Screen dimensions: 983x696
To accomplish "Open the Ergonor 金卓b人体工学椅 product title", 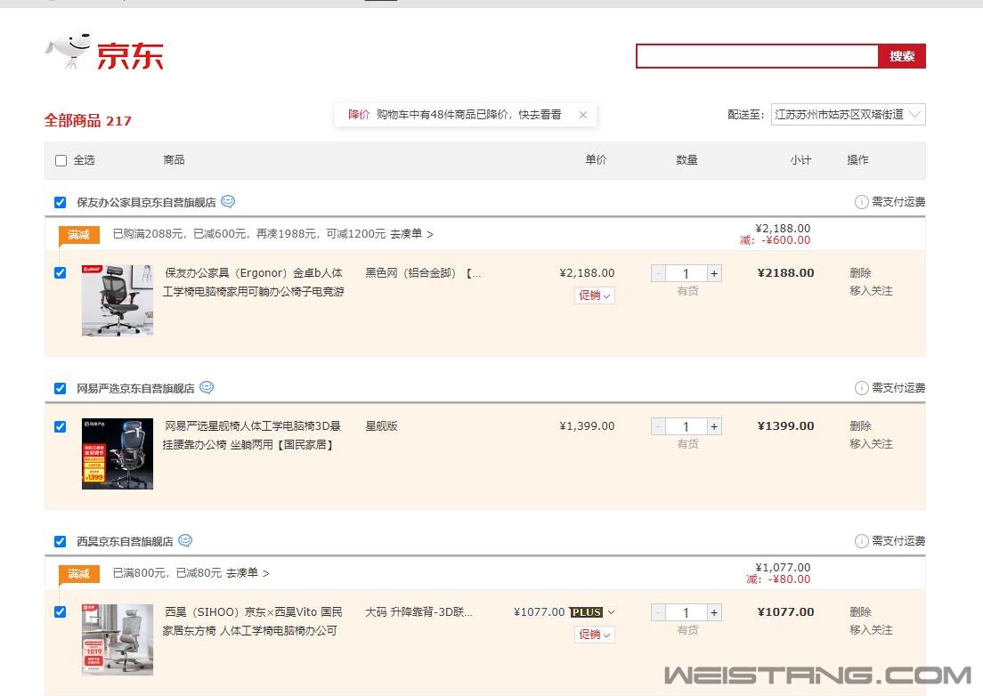I will point(253,282).
